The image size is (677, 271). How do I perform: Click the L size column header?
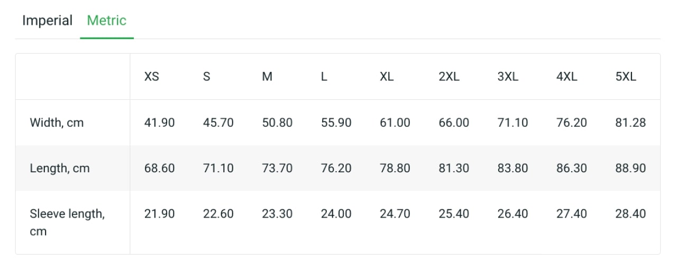[x=324, y=77]
